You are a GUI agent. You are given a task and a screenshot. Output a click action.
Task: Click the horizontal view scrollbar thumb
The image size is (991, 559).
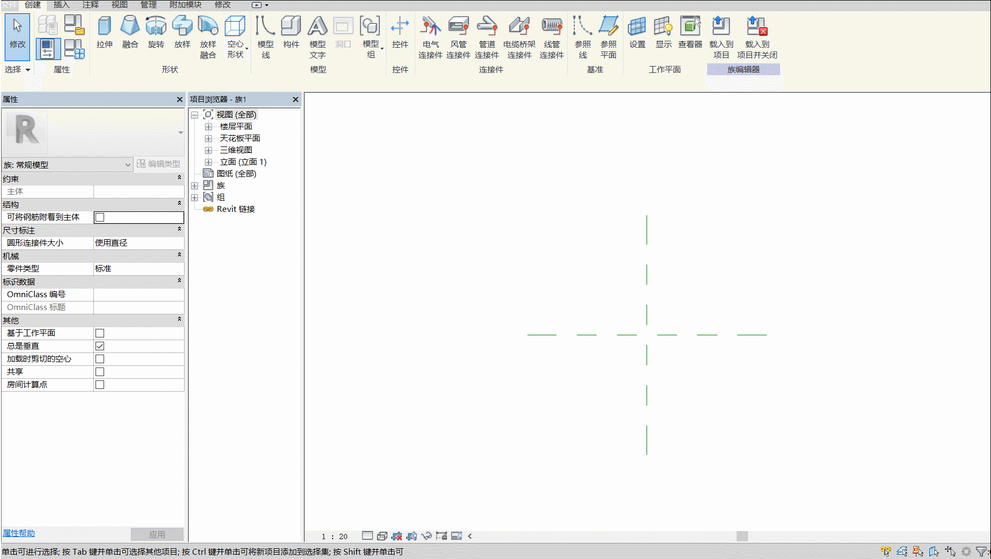point(742,536)
